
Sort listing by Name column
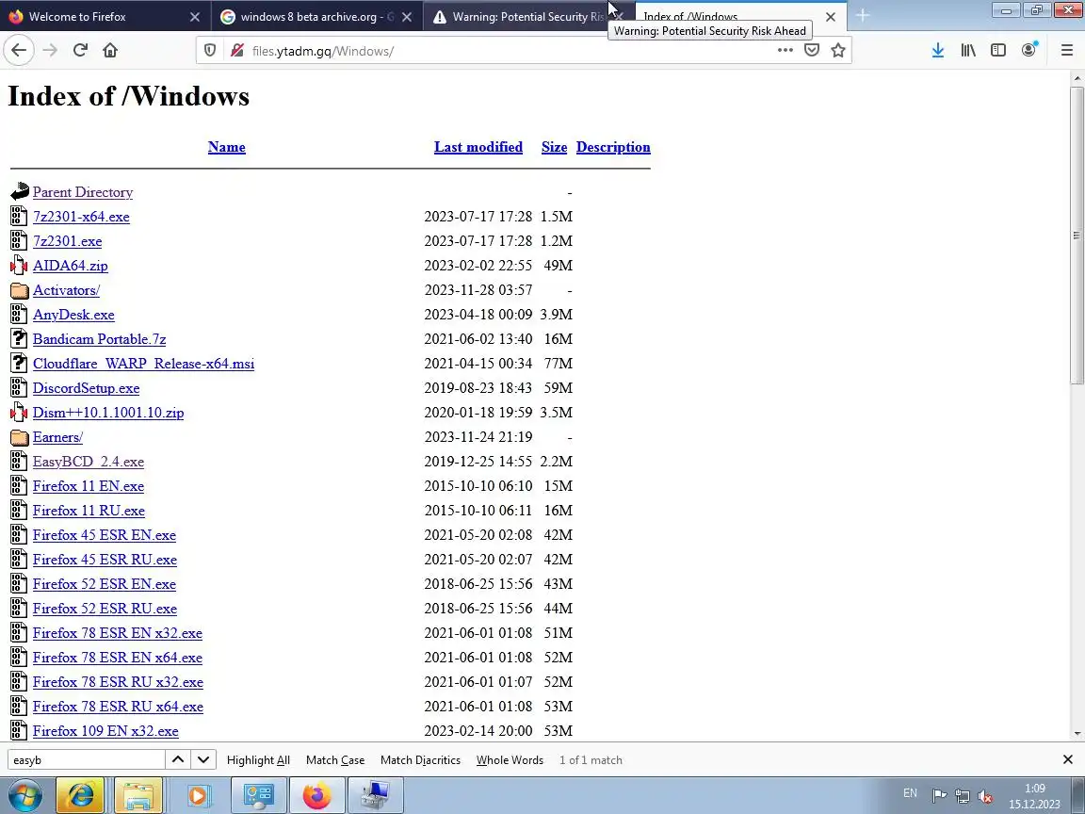tap(226, 147)
